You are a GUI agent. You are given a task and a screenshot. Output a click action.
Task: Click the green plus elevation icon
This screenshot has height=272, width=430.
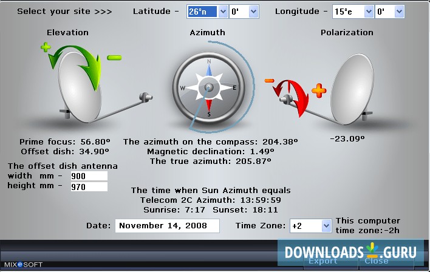[x=46, y=47]
